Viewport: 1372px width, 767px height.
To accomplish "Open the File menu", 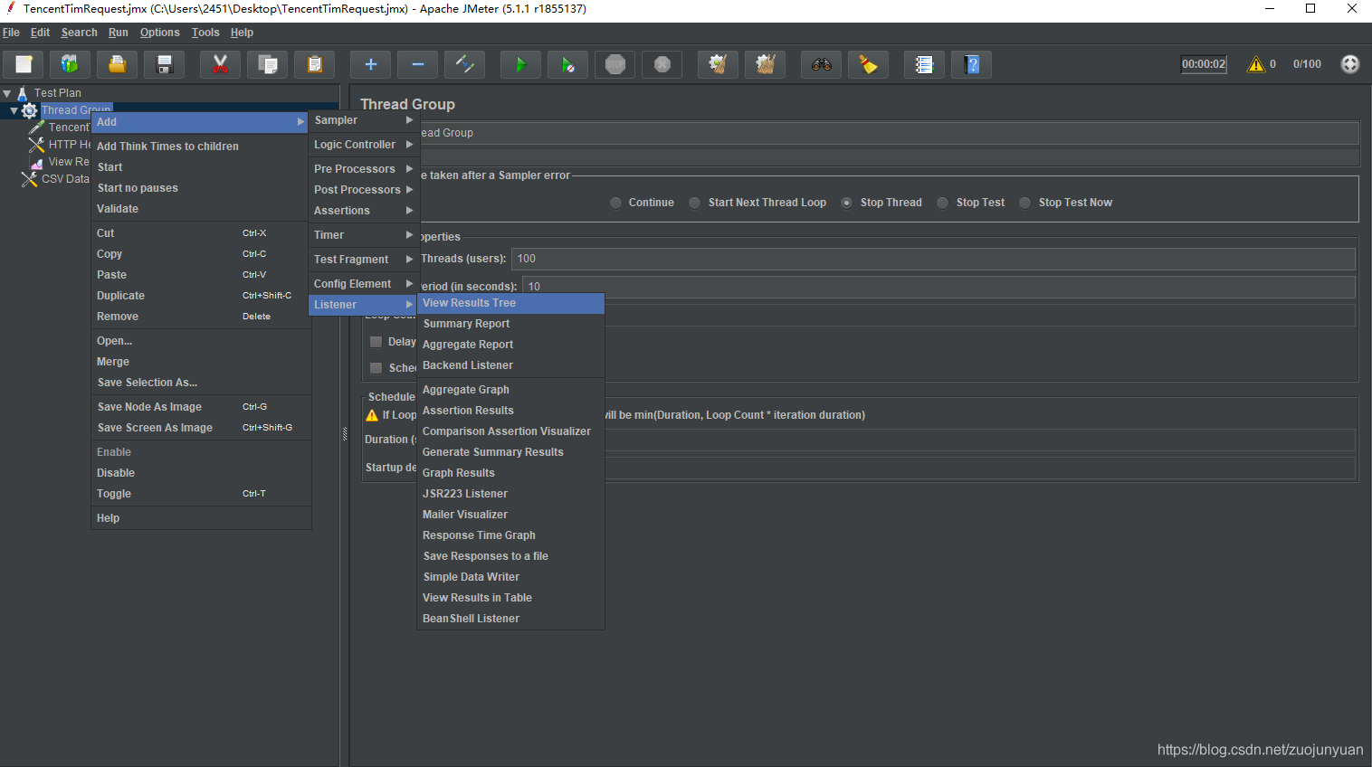I will click(x=11, y=33).
